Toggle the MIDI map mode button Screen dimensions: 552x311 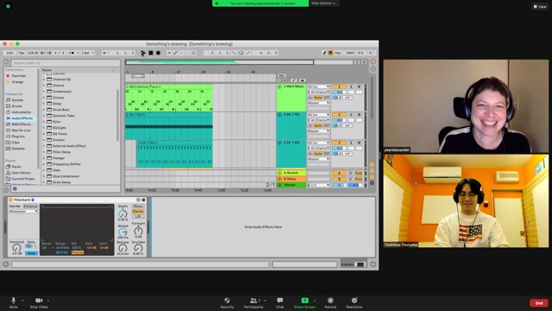click(x=350, y=53)
